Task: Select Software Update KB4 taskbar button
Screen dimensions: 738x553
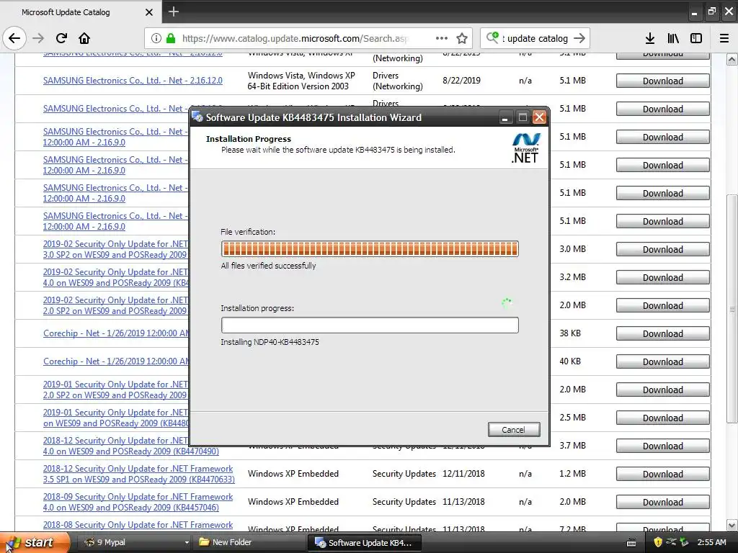Action: pos(363,543)
